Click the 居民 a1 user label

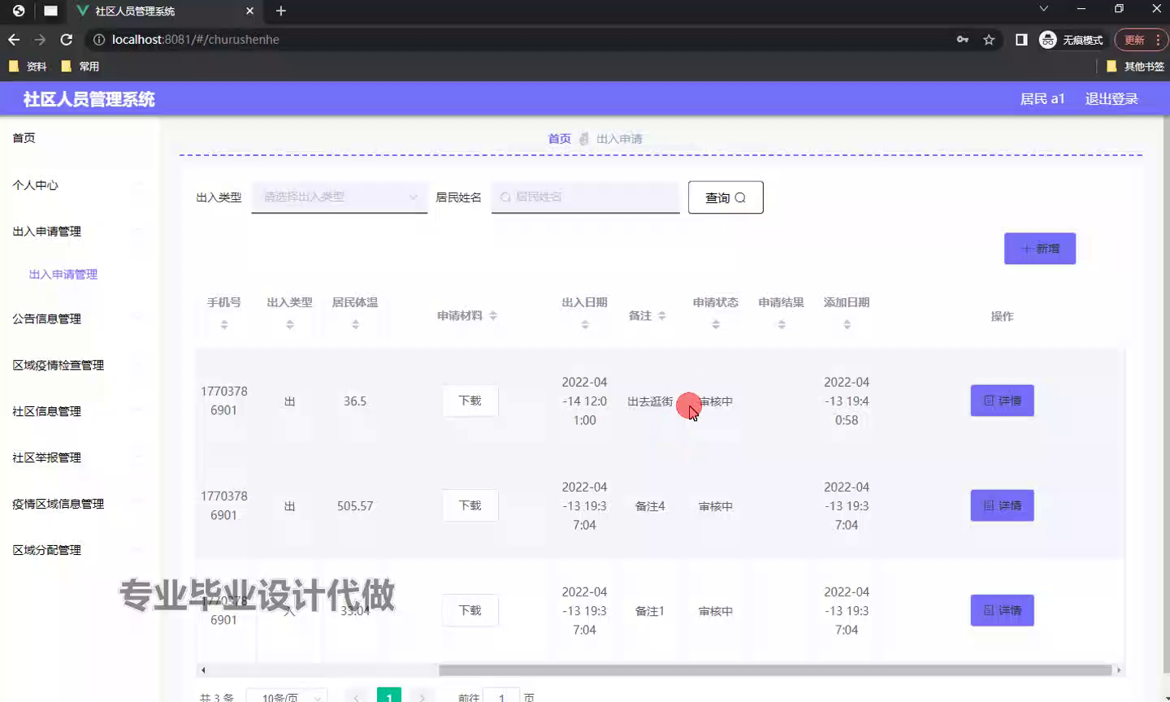click(x=1042, y=98)
